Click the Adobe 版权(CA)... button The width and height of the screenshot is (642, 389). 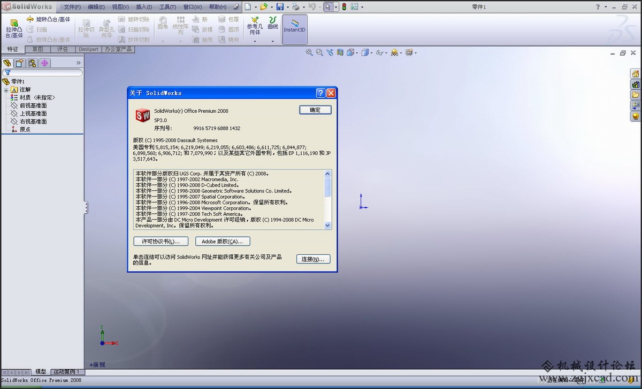(223, 242)
